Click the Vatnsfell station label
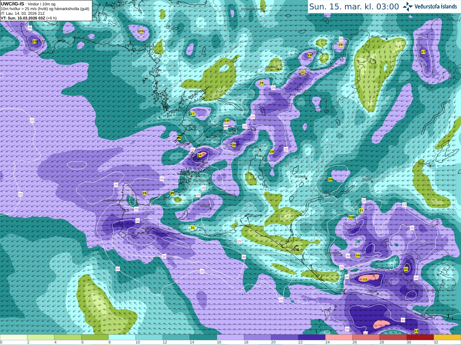 point(424,163)
